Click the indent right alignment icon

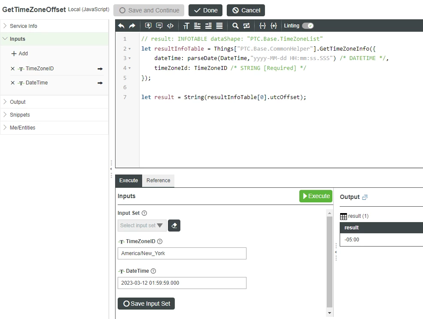click(209, 26)
